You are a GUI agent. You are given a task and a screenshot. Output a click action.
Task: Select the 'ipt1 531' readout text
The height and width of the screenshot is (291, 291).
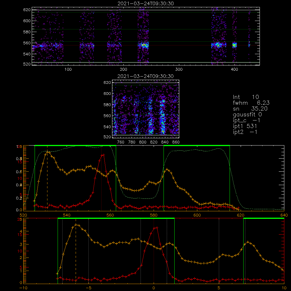tap(245, 126)
